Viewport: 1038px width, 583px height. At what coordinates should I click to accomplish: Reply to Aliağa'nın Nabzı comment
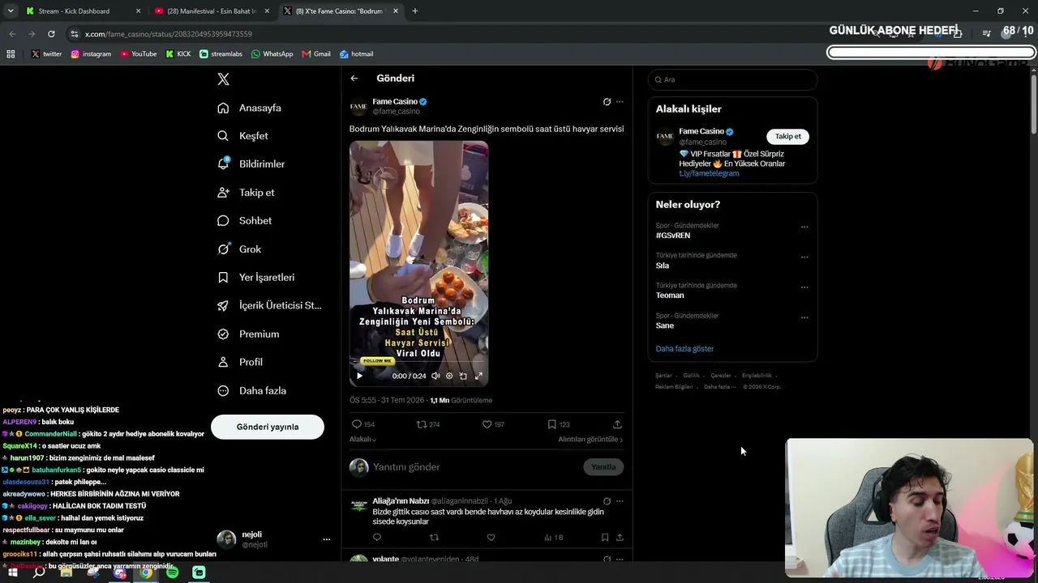(377, 538)
